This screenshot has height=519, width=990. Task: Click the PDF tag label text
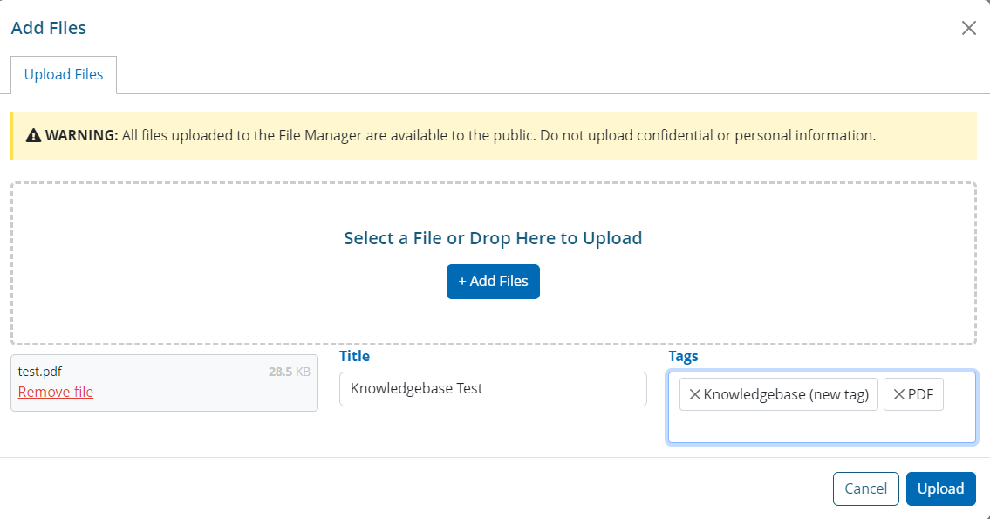click(920, 394)
